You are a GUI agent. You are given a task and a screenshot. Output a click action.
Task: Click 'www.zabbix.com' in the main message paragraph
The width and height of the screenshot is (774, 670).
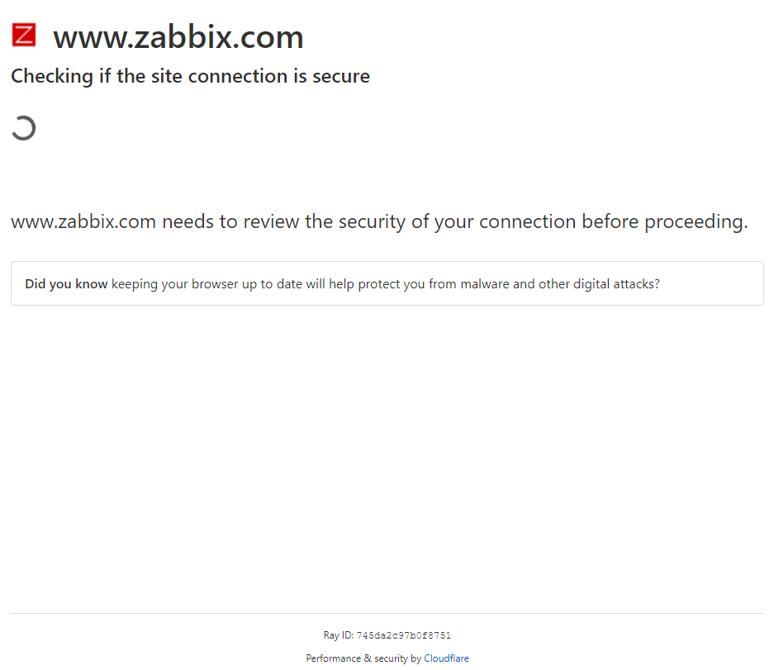pos(83,222)
